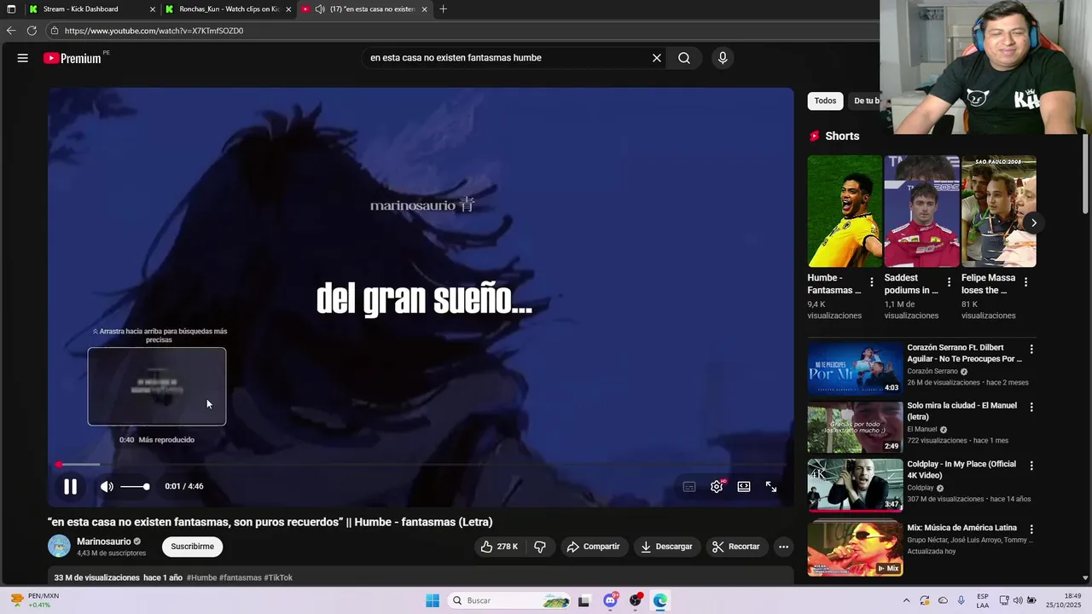The width and height of the screenshot is (1092, 614).
Task: Switch to theater mode
Action: pos(744,486)
